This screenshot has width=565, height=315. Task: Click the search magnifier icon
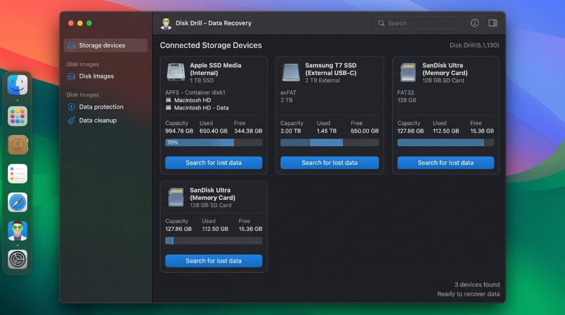pos(381,23)
